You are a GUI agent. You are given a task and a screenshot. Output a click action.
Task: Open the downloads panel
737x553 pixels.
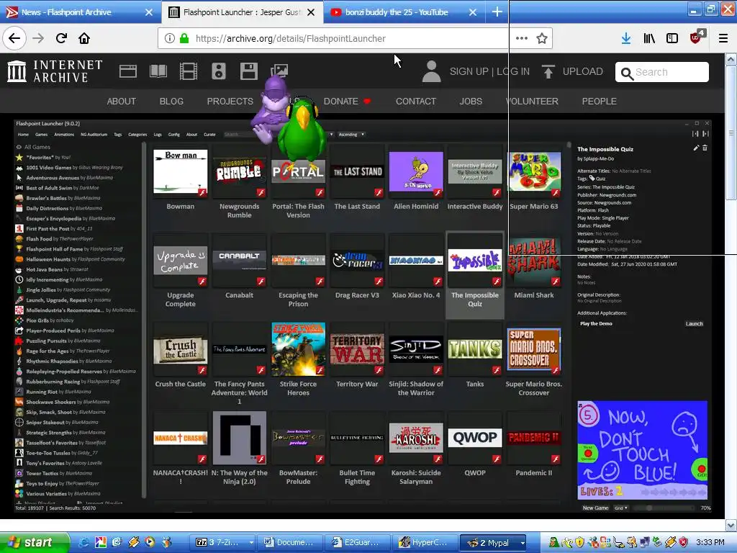pyautogui.click(x=625, y=39)
